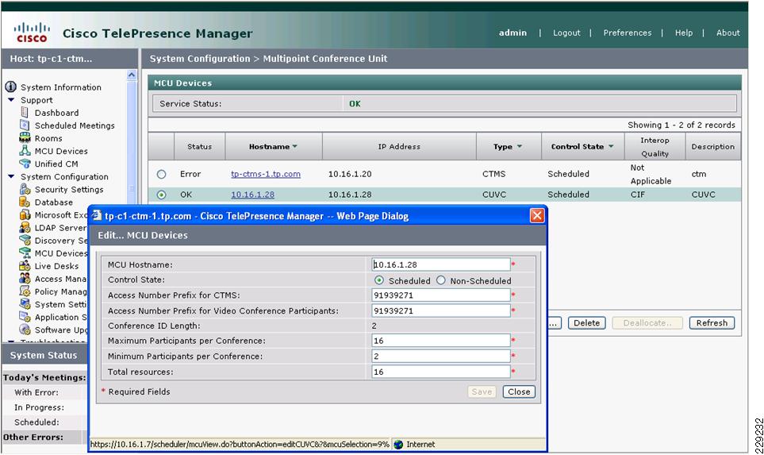Open the 10.16.1.28 hostname link
Viewport: 764px width, 455px height.
coord(252,195)
